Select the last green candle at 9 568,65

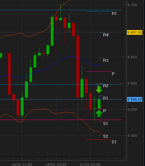(99, 104)
